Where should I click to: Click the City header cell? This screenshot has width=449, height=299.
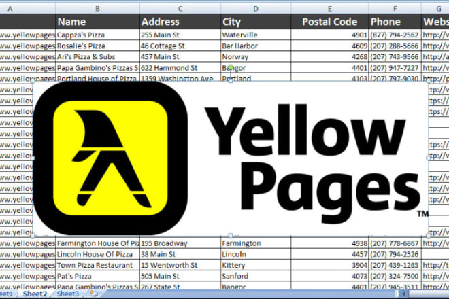[256, 22]
